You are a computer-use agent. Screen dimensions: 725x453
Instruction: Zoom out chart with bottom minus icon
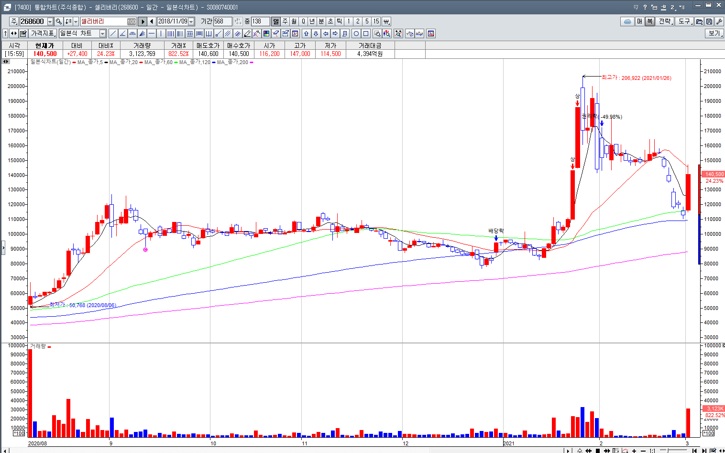pyautogui.click(x=643, y=451)
